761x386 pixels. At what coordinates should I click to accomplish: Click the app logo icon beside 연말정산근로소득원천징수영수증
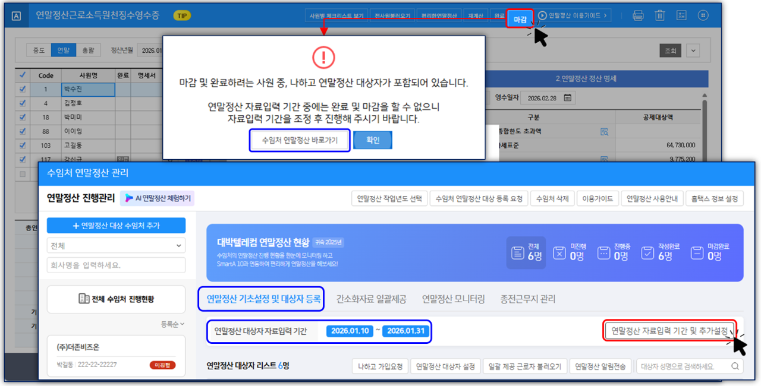16,16
